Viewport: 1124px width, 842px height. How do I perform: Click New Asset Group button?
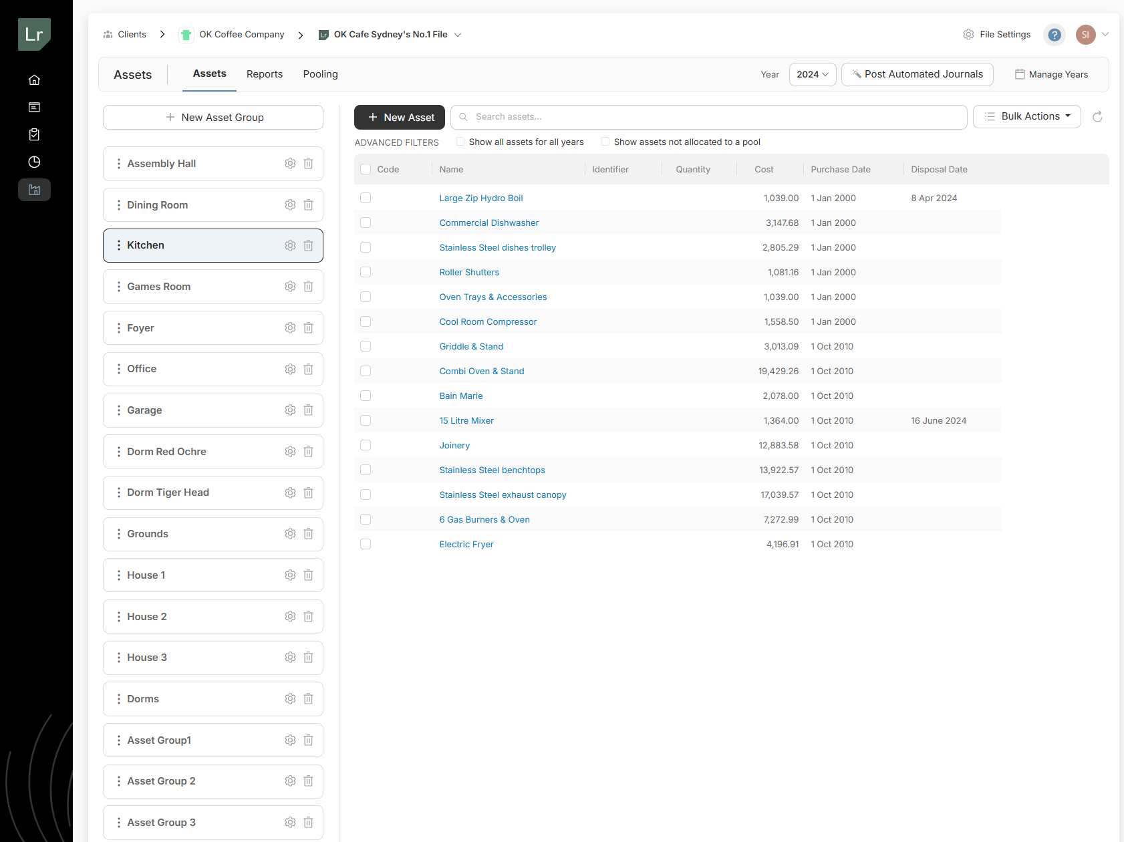[213, 118]
